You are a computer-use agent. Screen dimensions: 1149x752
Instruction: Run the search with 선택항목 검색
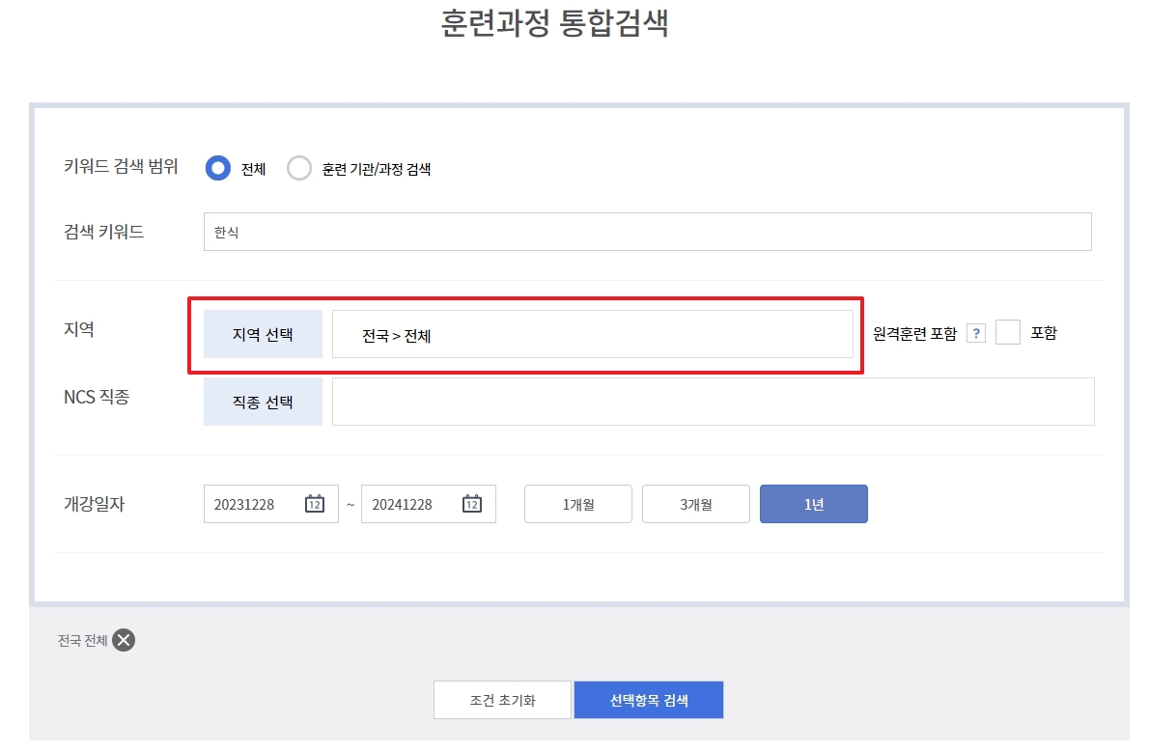coord(648,699)
